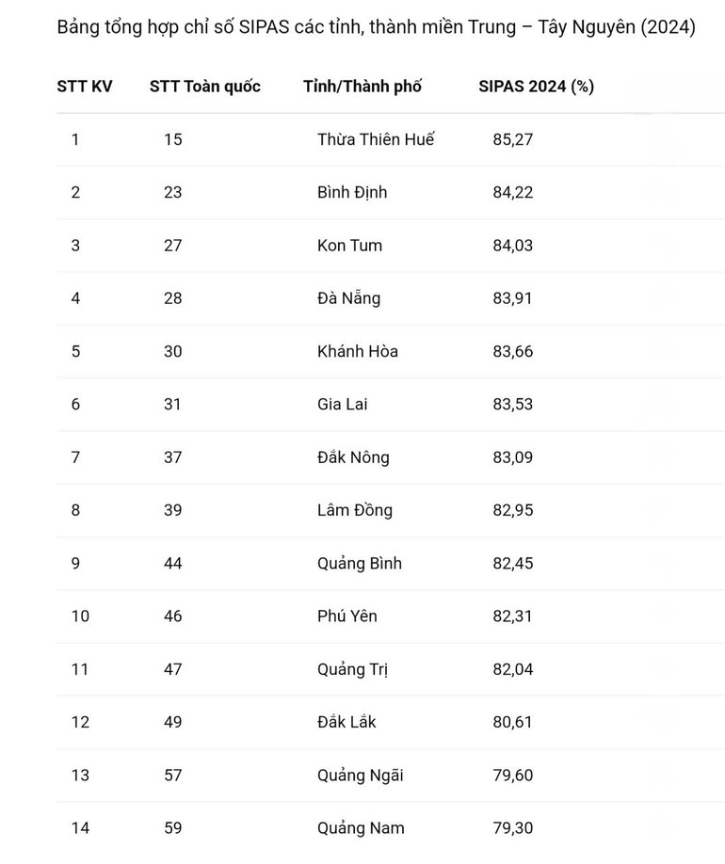Select the Quảng Bình cell
Viewport: 725px width, 864px height.
tap(359, 564)
